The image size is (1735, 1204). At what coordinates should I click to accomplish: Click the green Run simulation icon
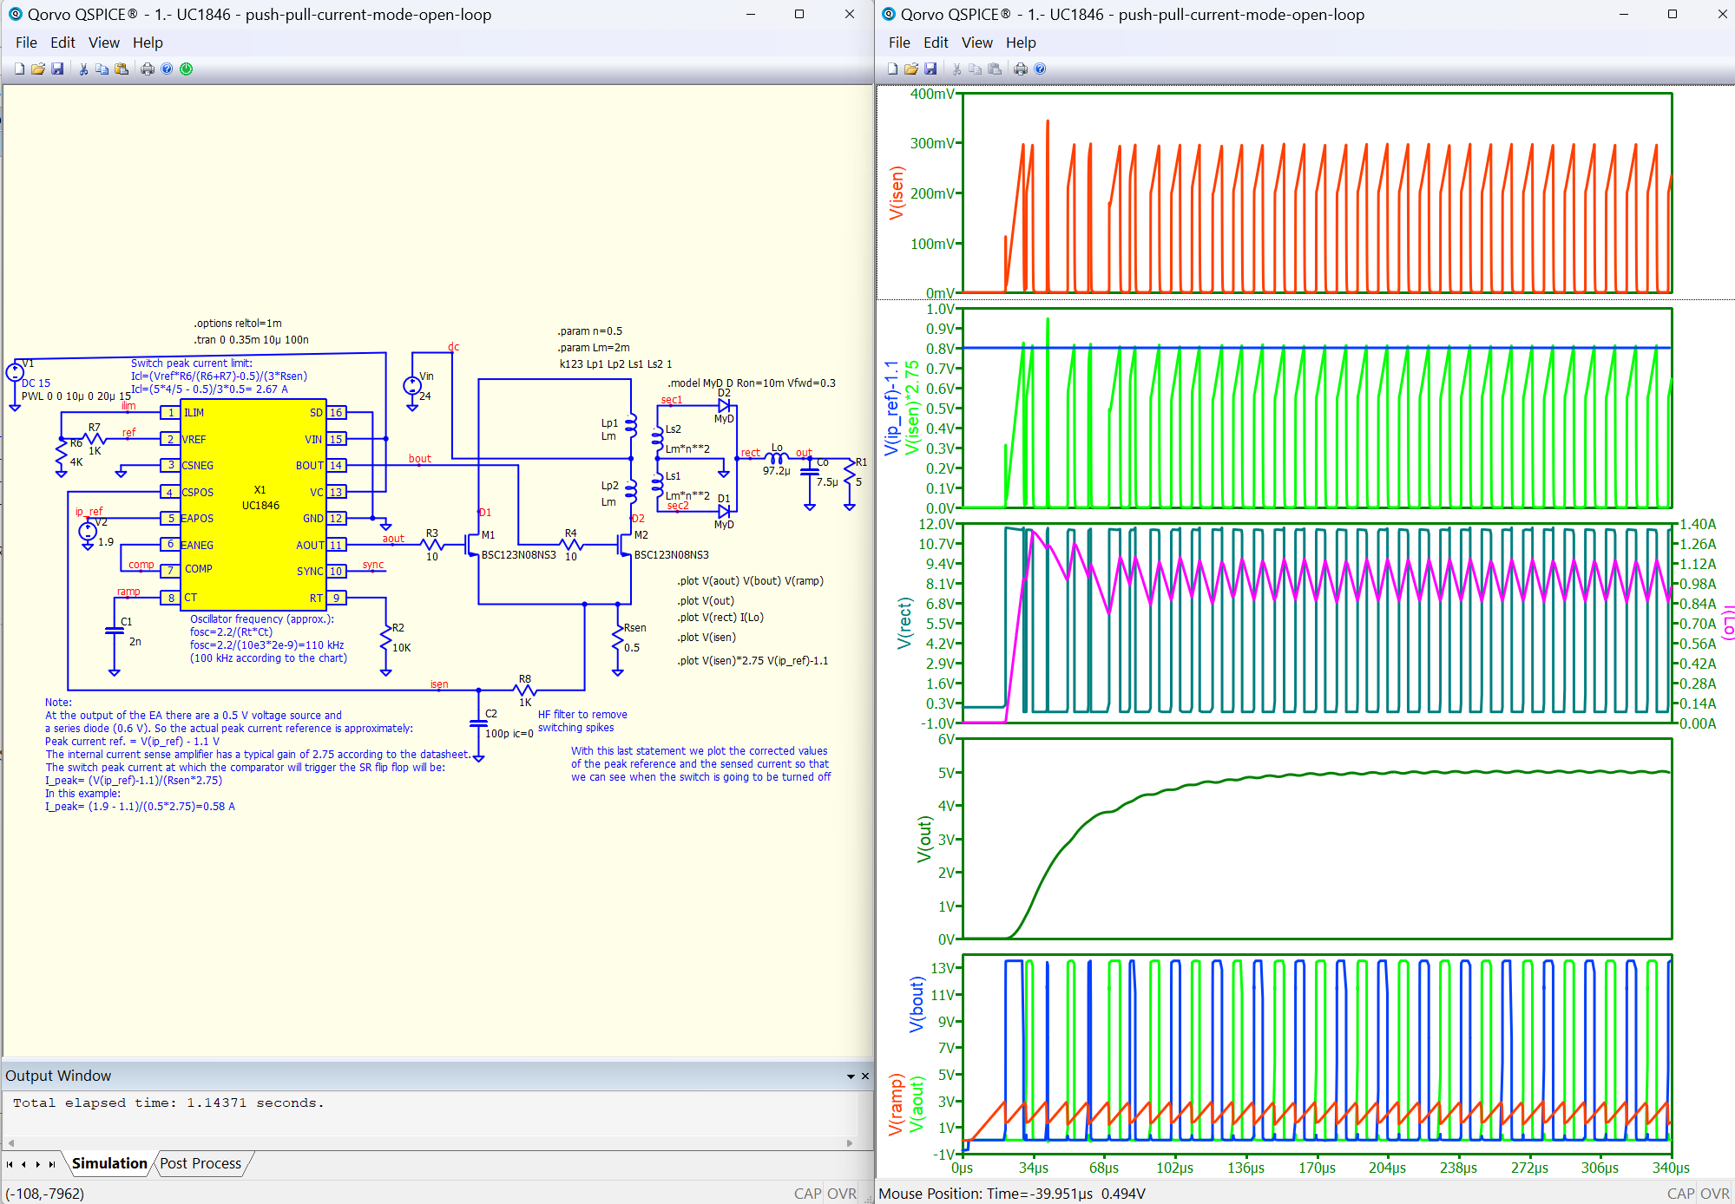click(x=187, y=69)
